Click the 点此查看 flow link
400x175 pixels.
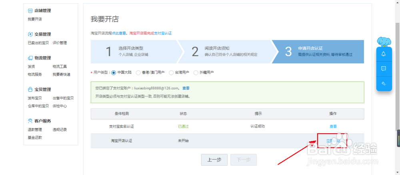(119, 33)
